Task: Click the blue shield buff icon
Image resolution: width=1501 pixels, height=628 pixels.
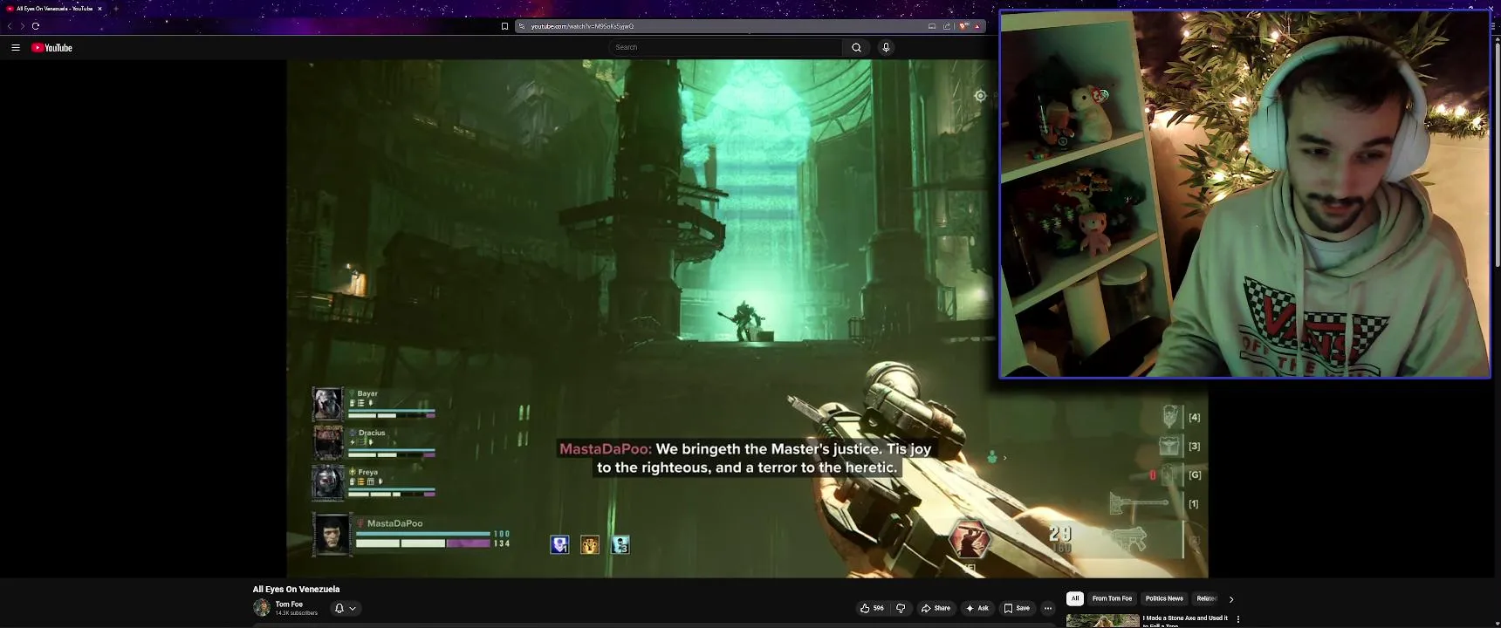Action: point(559,545)
